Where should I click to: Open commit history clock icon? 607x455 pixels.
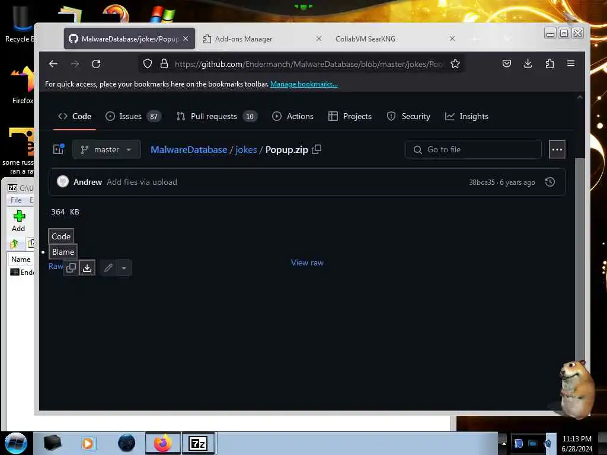pyautogui.click(x=550, y=182)
